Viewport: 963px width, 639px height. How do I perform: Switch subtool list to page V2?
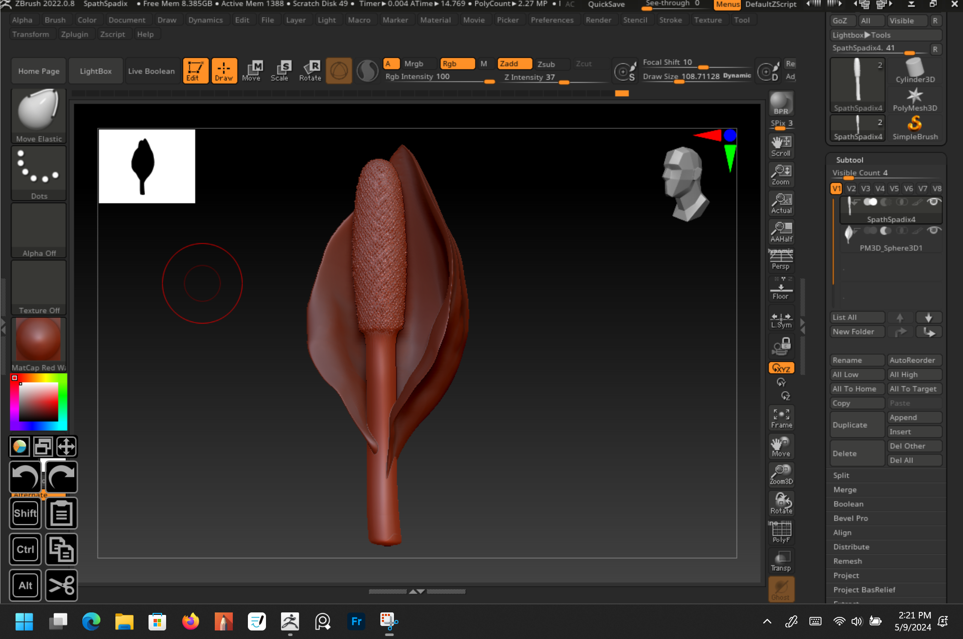851,188
